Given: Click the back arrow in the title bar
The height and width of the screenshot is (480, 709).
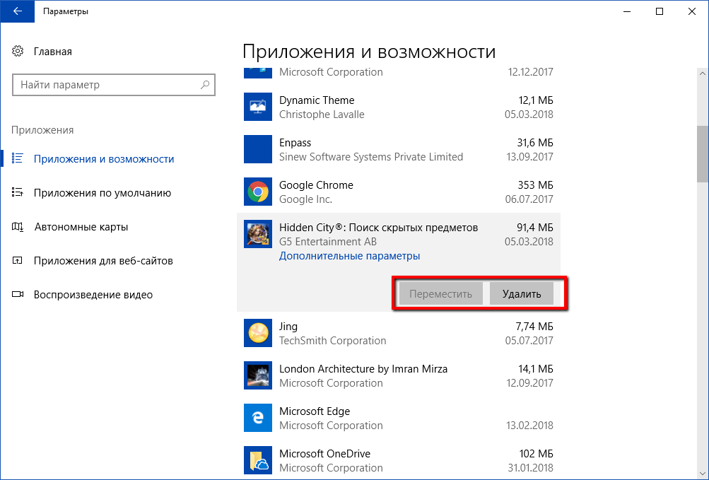Looking at the screenshot, I should point(17,11).
